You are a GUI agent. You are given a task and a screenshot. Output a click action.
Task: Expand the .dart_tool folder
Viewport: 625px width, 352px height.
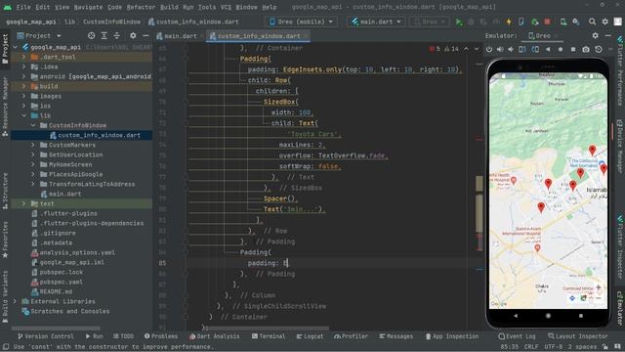(23, 57)
